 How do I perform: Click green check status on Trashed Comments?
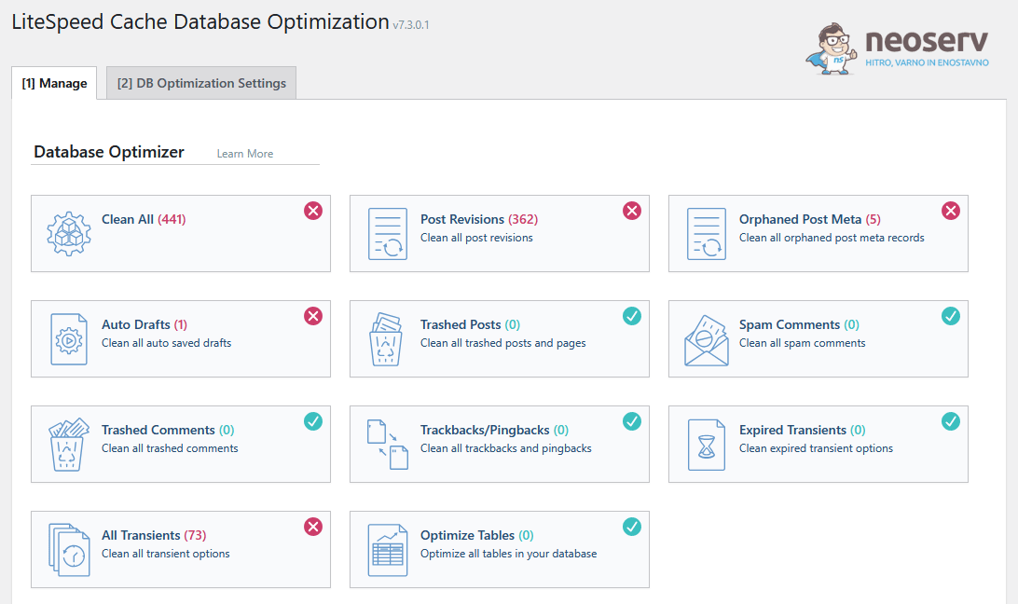313,421
